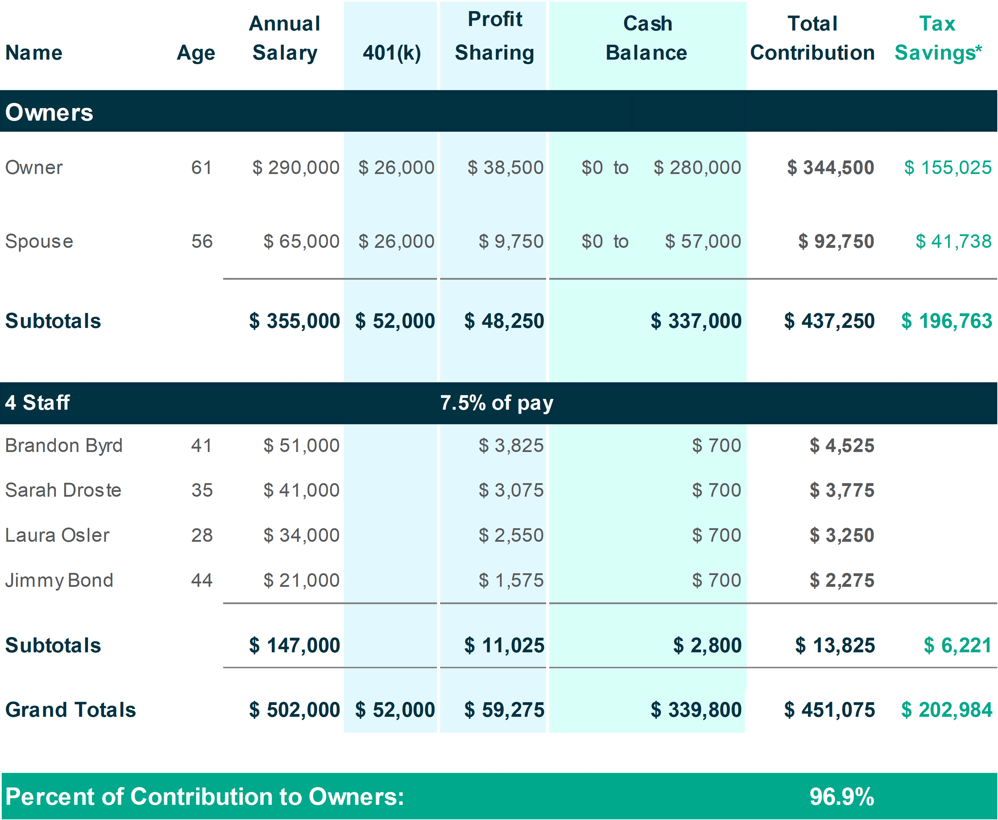
Task: Select the 401(k) column header
Action: click(x=392, y=52)
